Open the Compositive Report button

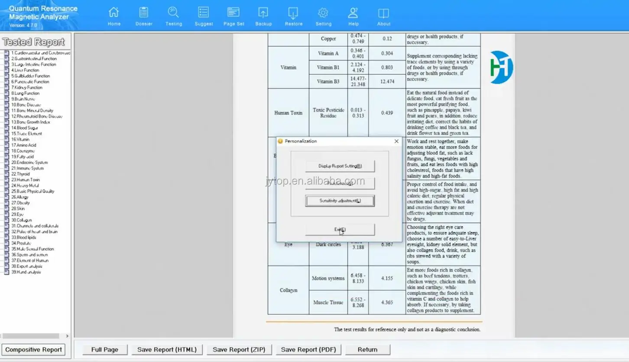pyautogui.click(x=34, y=349)
